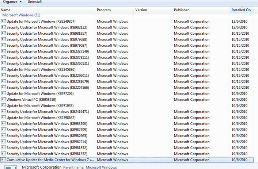Click the icon for Security Update KB981957
This screenshot has height=169, width=258.
point(3,33)
